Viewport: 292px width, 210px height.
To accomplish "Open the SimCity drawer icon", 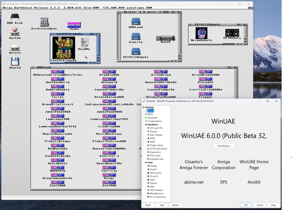I will pos(136,36).
